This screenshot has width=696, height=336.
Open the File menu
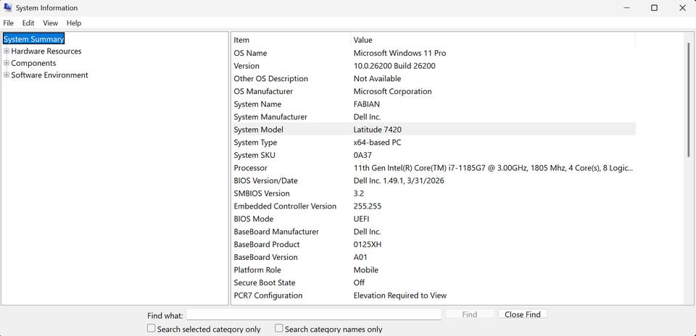[x=8, y=23]
